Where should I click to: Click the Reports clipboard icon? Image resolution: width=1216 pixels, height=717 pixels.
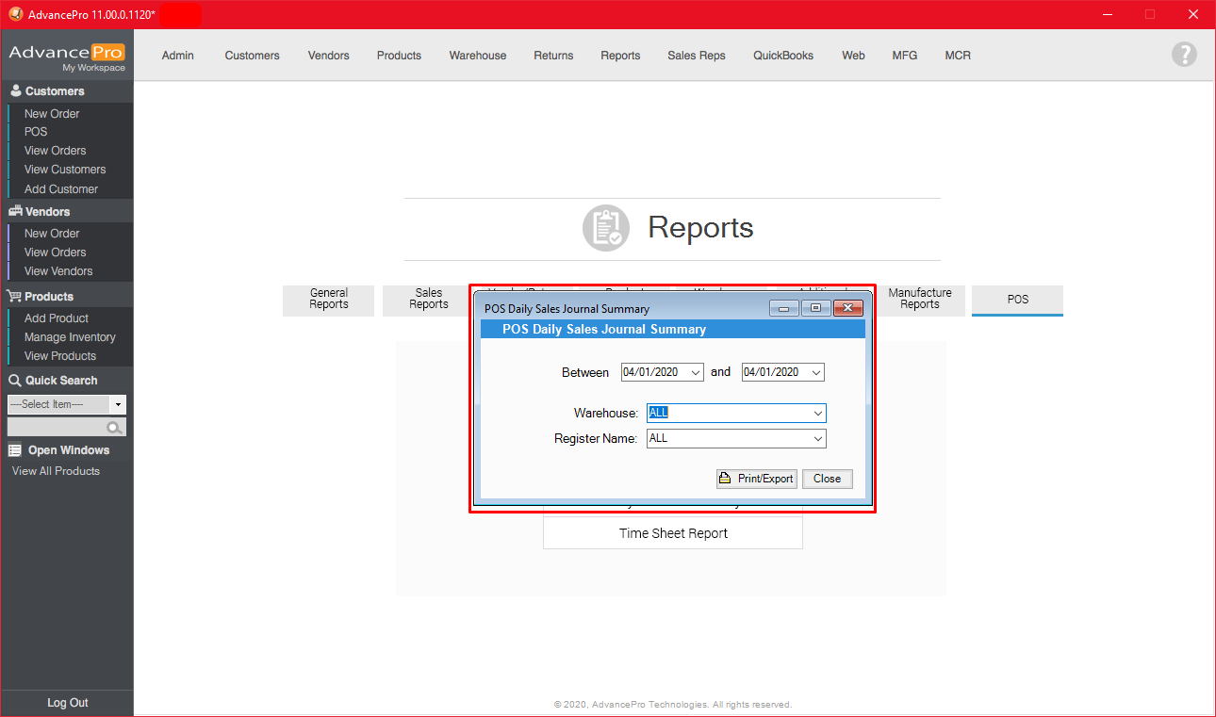tap(605, 228)
